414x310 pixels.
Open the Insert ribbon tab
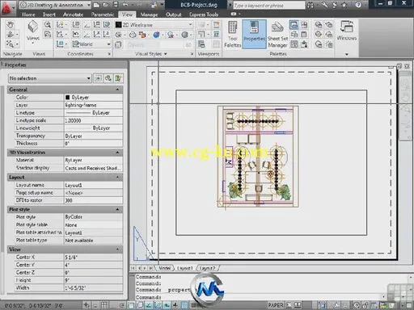click(49, 15)
